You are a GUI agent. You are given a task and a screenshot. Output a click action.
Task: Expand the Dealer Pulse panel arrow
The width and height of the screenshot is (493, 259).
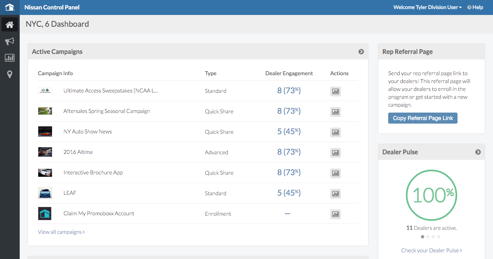[478, 152]
